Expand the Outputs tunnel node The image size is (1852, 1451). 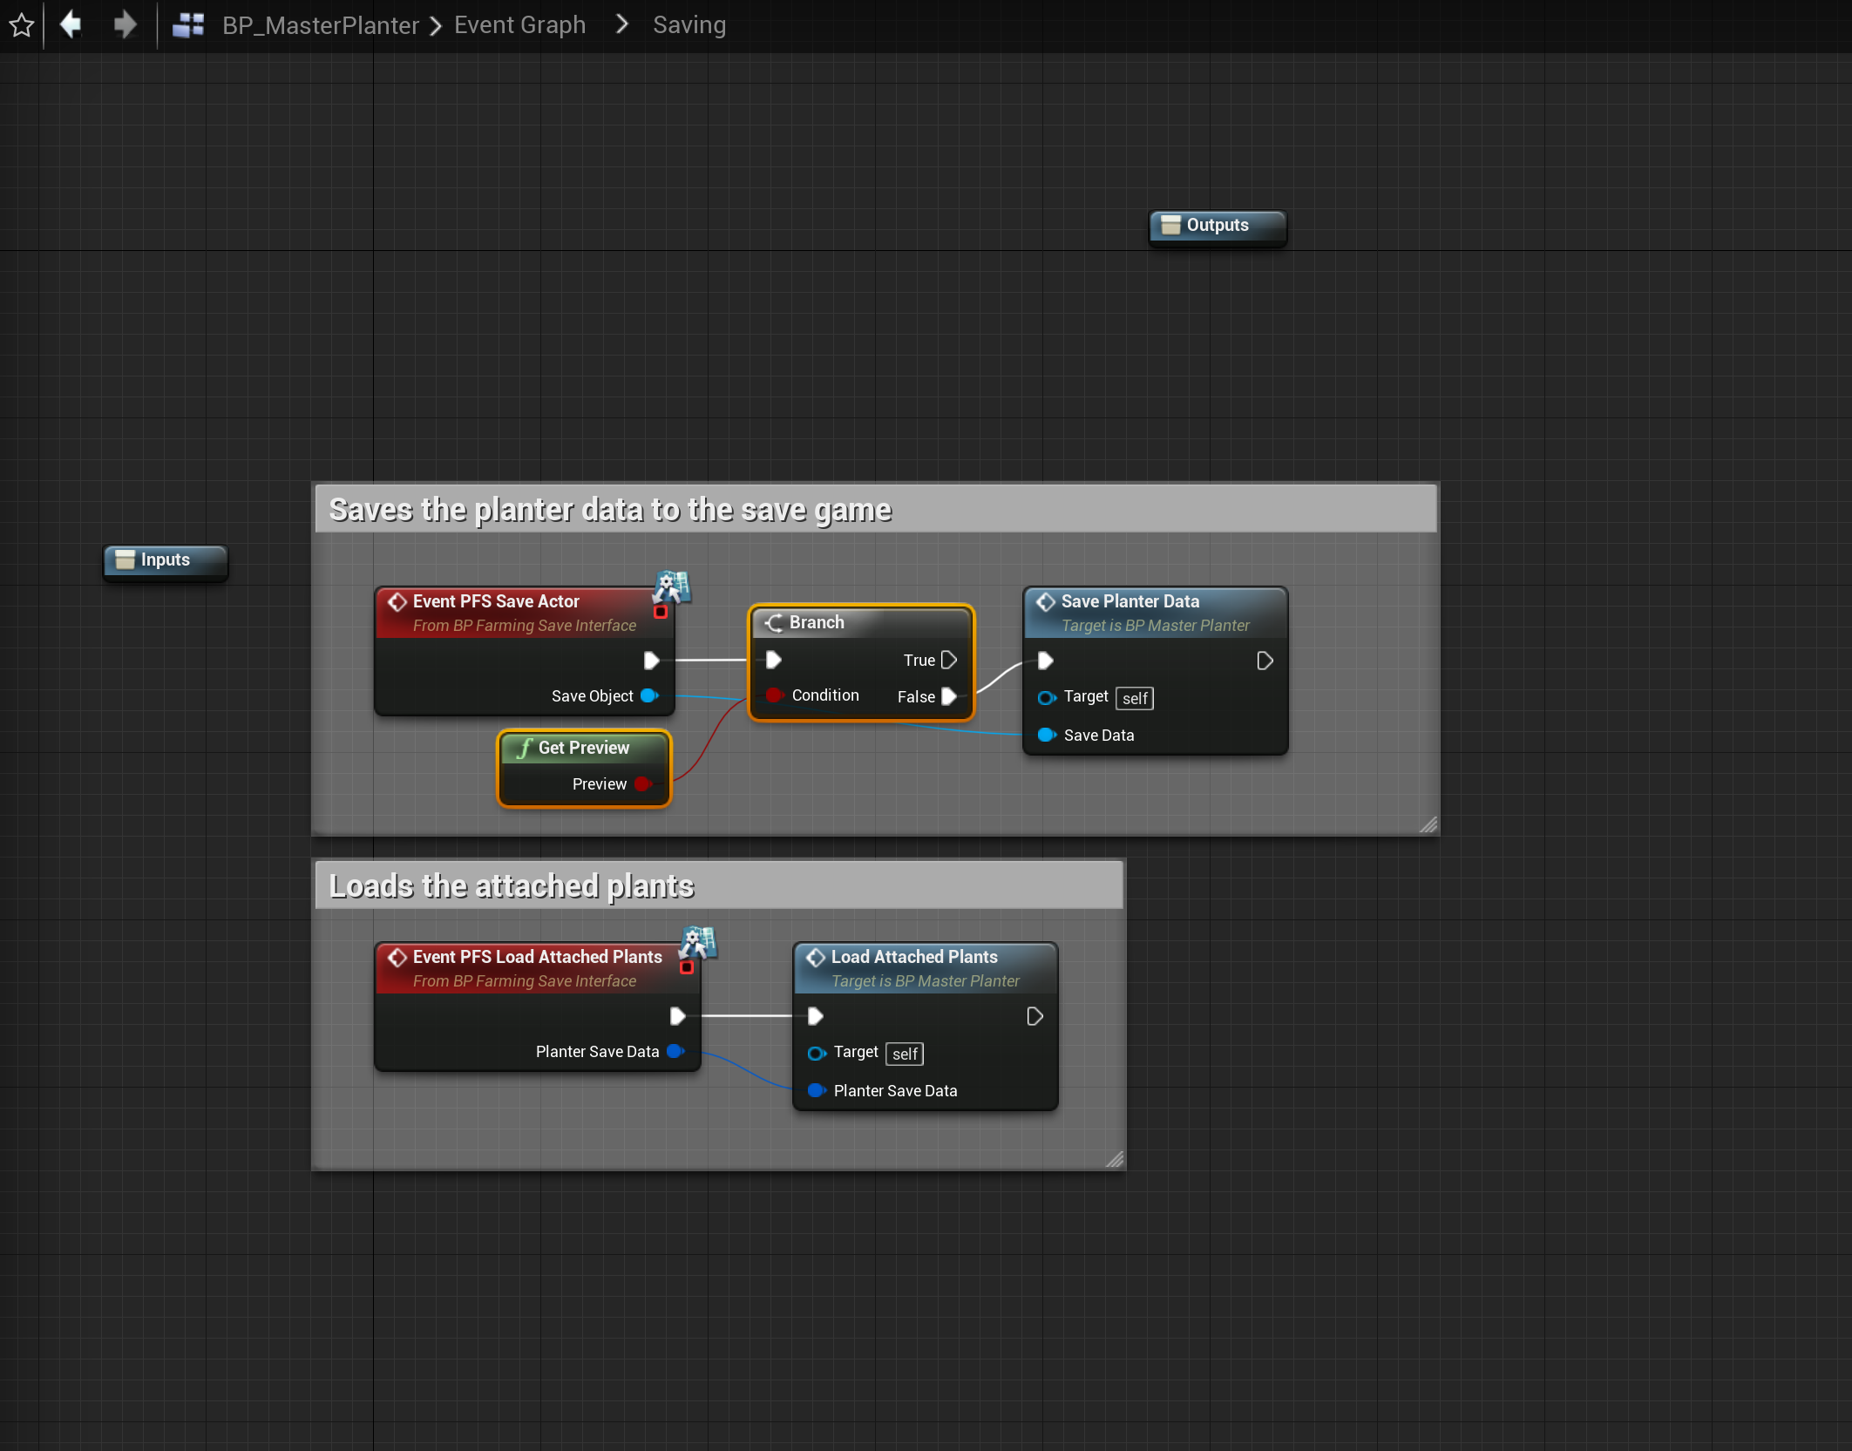pos(1217,226)
